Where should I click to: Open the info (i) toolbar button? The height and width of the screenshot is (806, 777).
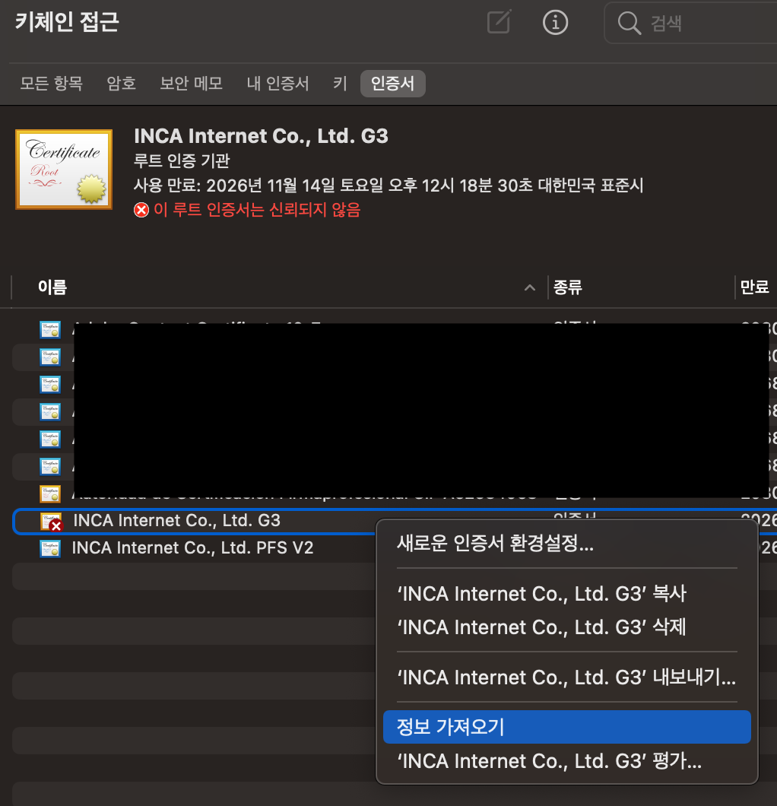[x=555, y=23]
